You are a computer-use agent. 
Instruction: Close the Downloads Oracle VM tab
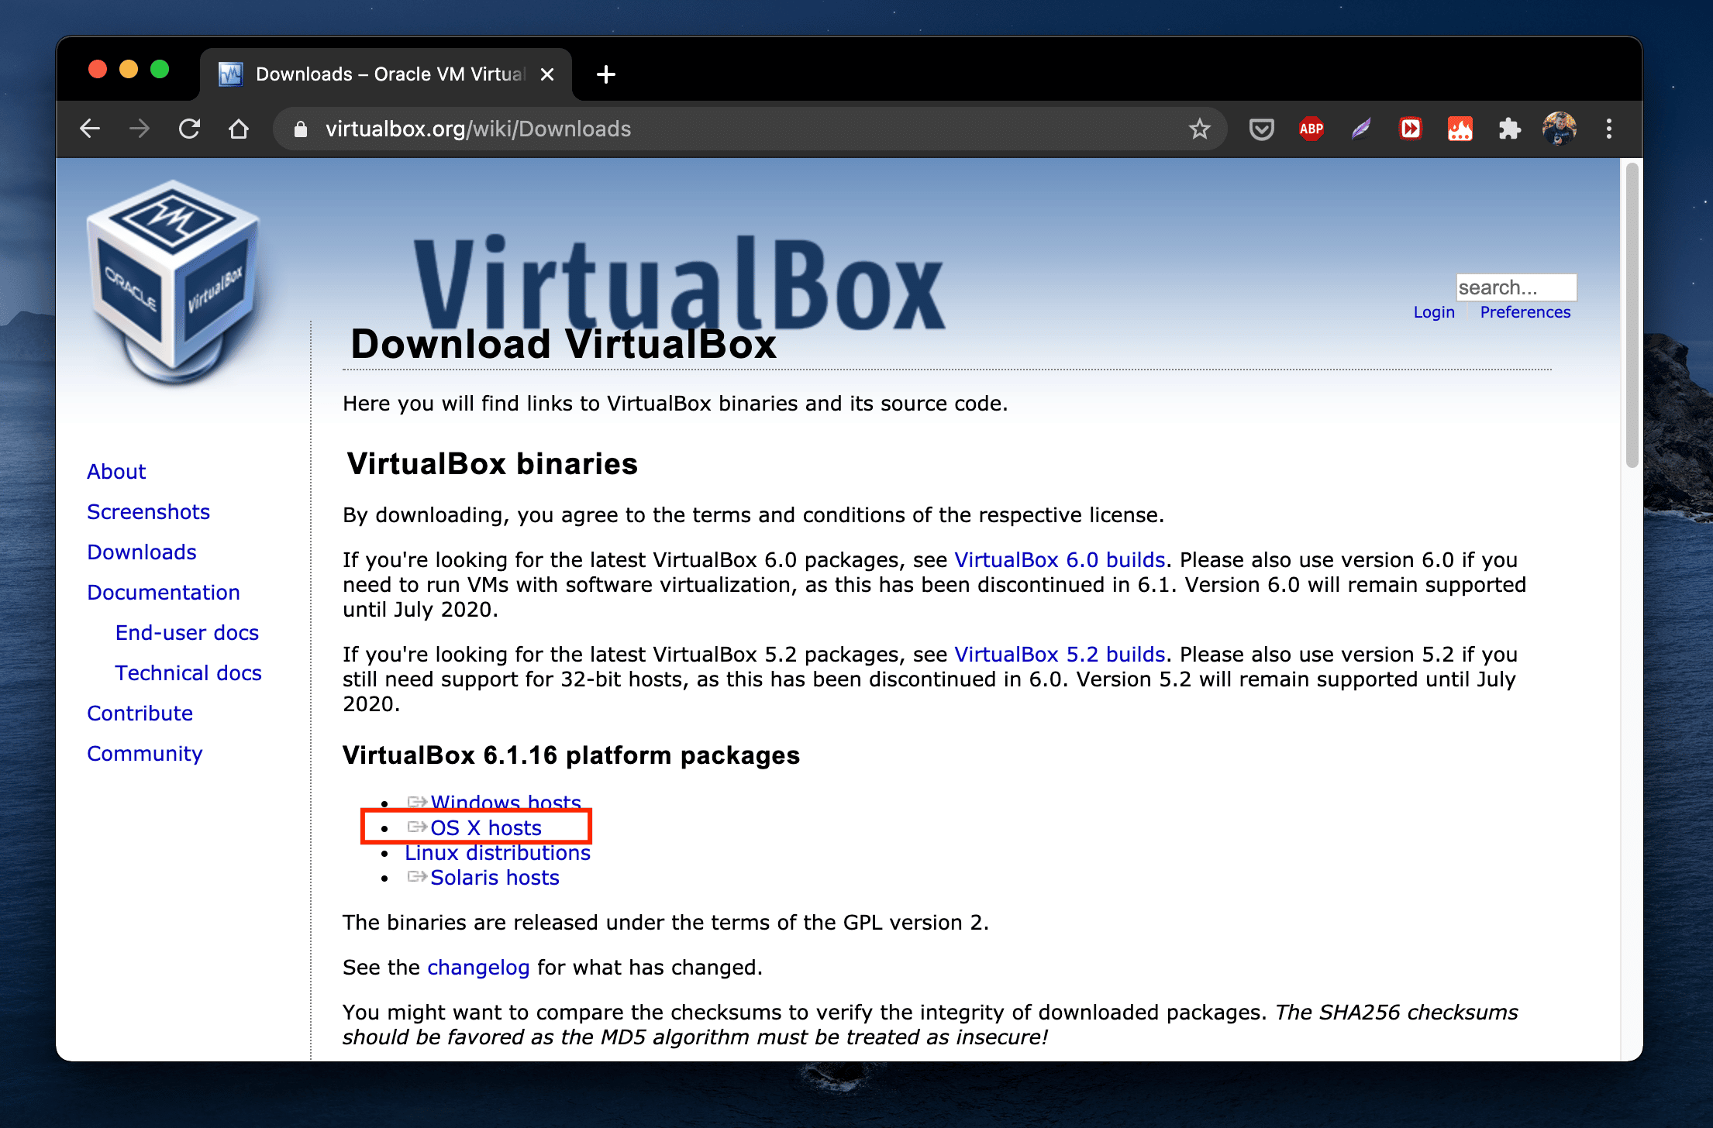coord(547,74)
